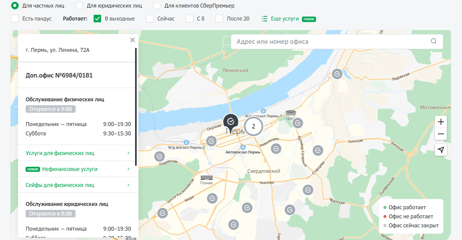Click Ж/д вокзал Пермь-2 station icon
This screenshot has height=240, width=462.
tap(186, 142)
